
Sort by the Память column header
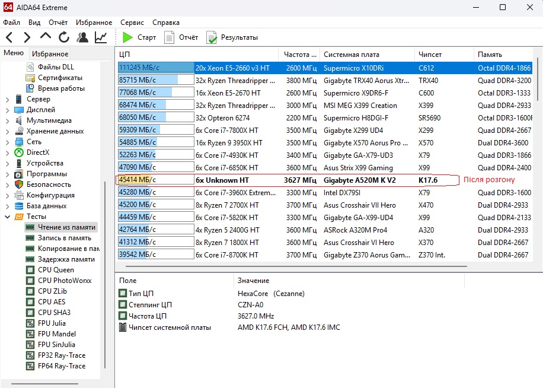(503, 55)
